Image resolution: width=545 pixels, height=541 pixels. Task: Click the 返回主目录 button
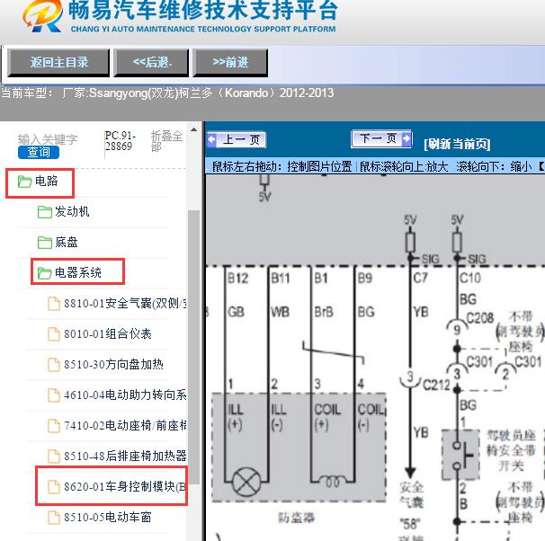point(58,63)
